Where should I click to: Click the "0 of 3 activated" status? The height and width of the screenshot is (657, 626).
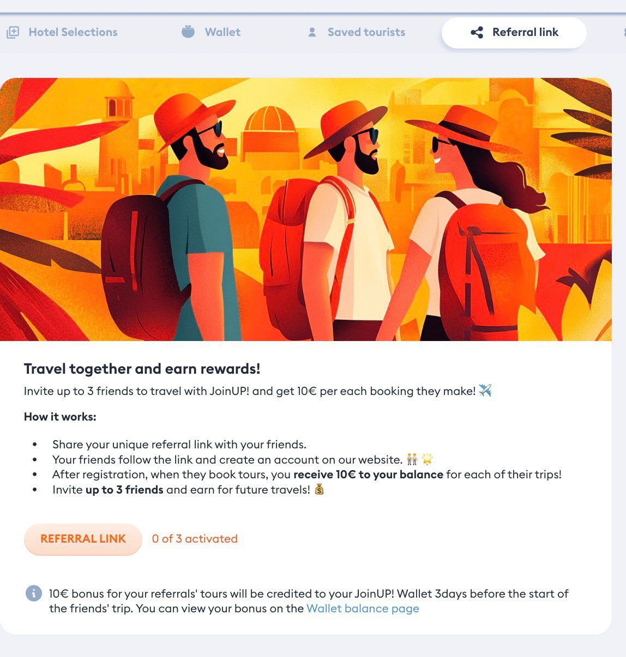point(195,539)
